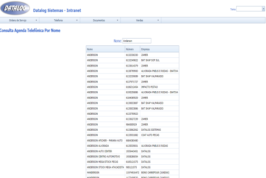
Task: Select the number 6684380480 cell
Action: pyautogui.click(x=133, y=140)
